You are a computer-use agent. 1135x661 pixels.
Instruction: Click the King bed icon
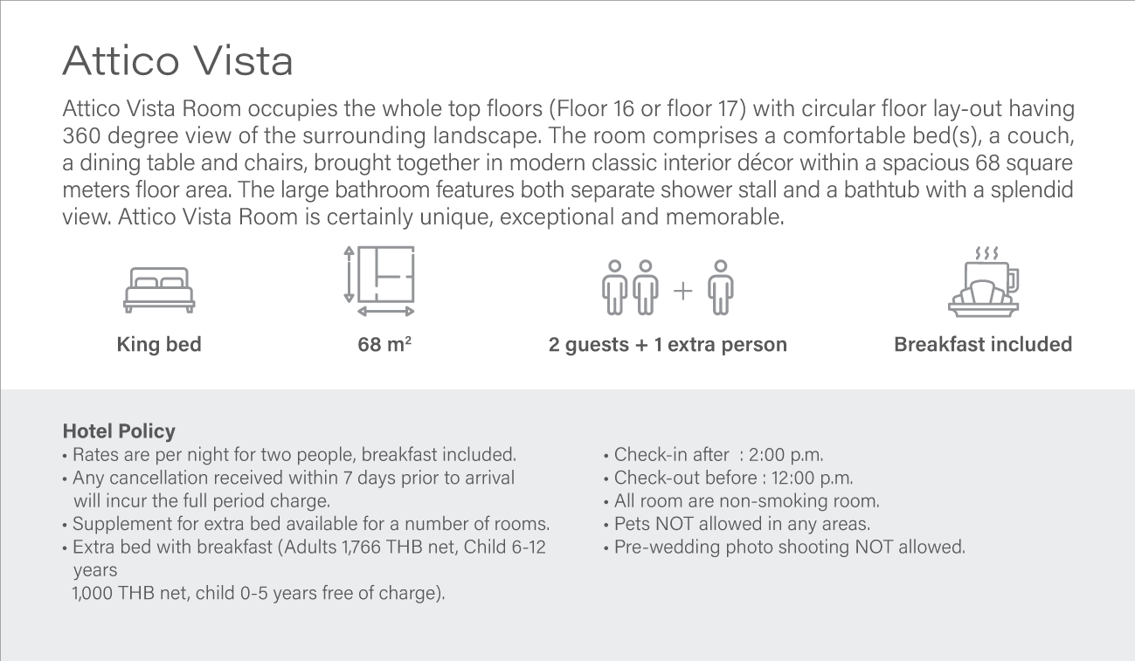[159, 290]
